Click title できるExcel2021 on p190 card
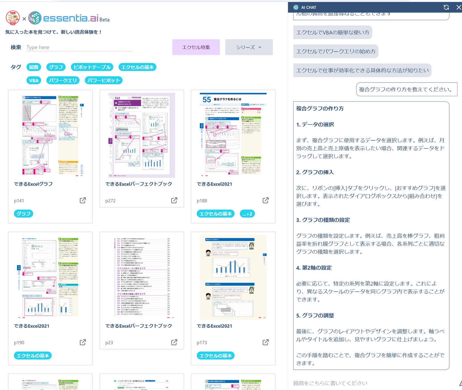The image size is (462, 390). point(31,326)
